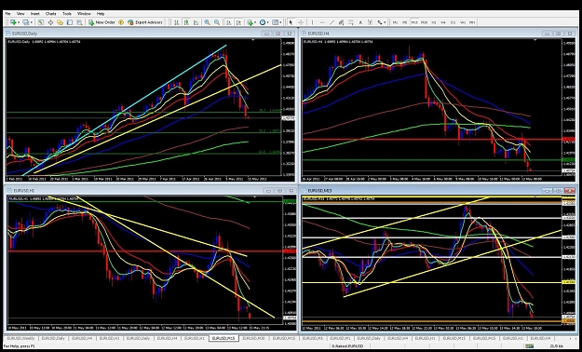
Task: Expand the Arrows tool dropdown arrow
Action: point(385,22)
